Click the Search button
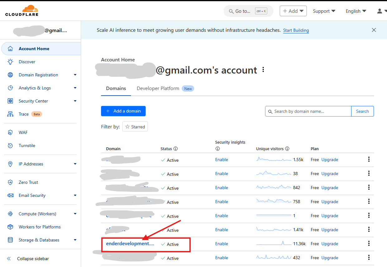 click(362, 111)
